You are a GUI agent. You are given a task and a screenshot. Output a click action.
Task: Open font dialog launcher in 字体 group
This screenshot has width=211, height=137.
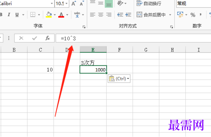[x=84, y=27]
